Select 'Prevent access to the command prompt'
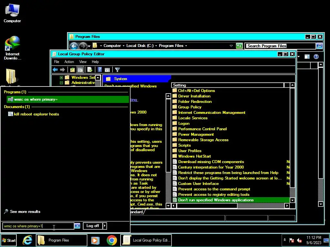The height and width of the screenshot is (247, 330). click(211, 189)
